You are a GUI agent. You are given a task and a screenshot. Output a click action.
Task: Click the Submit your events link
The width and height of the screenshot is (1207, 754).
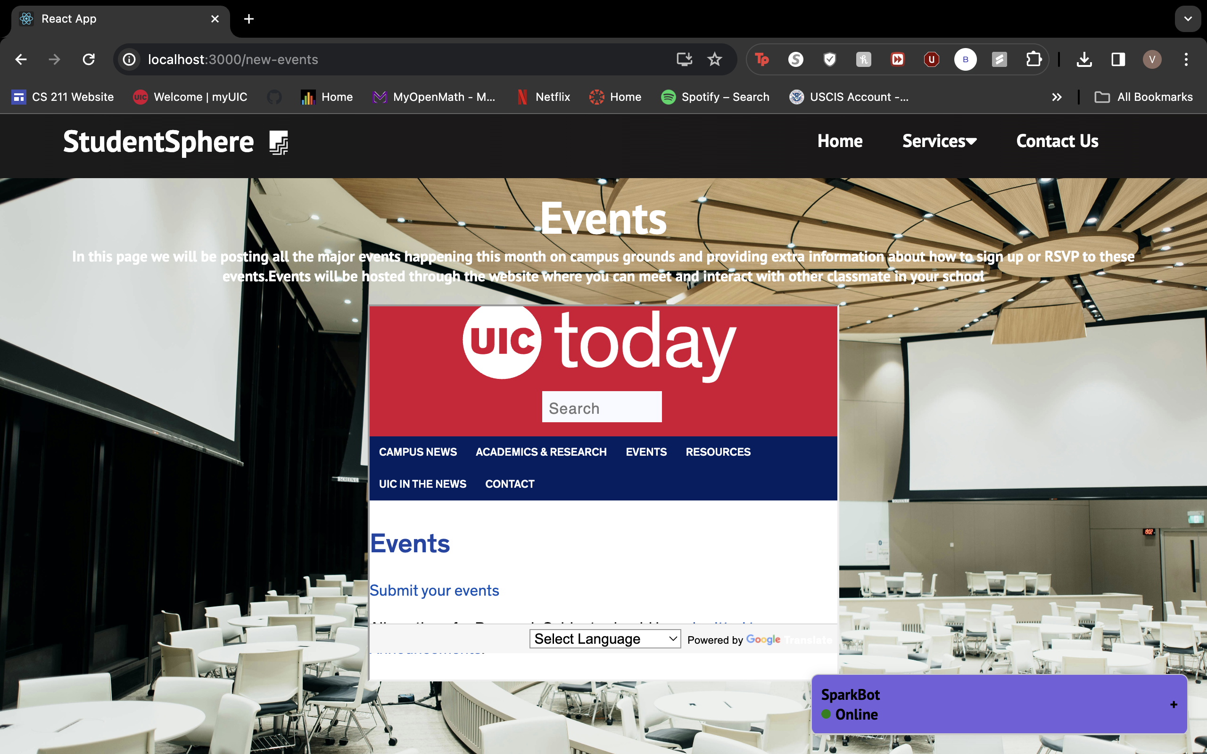click(x=434, y=590)
